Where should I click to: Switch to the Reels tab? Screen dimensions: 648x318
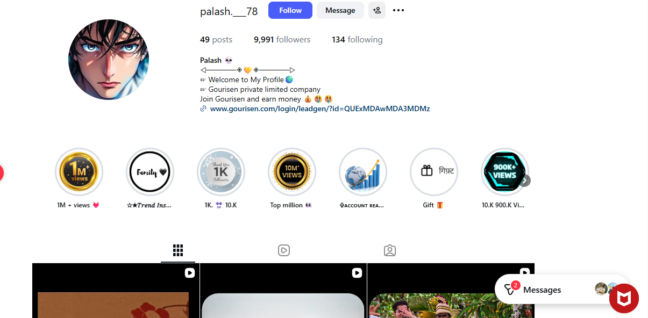(x=284, y=250)
